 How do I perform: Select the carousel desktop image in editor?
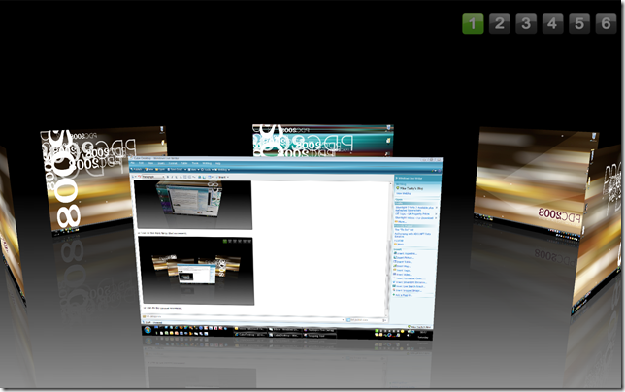point(196,271)
